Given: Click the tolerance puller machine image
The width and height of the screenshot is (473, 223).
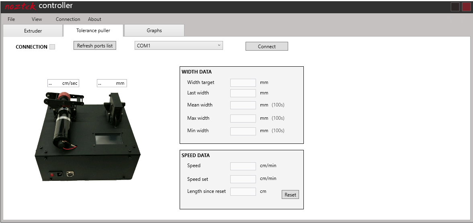Looking at the screenshot, I should [x=88, y=137].
